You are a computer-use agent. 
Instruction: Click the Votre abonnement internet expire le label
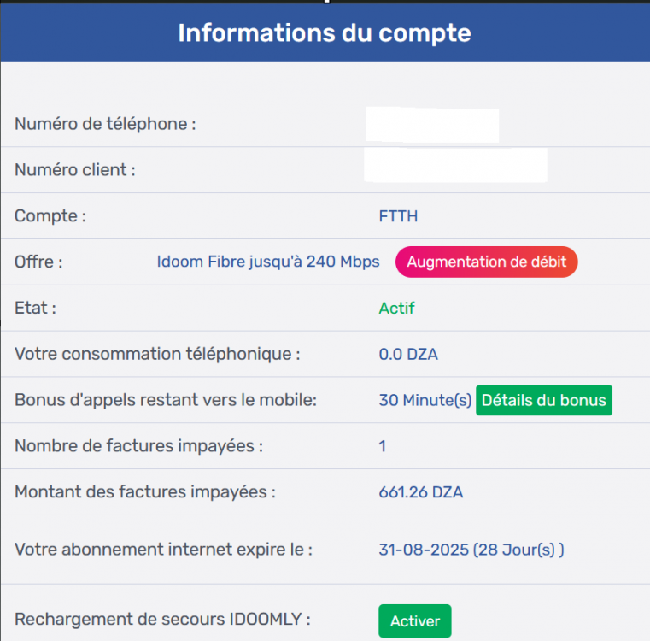tap(163, 550)
